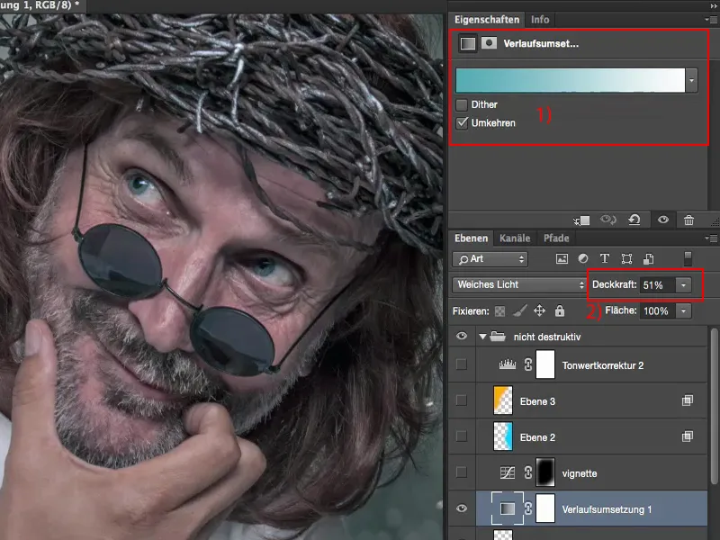Click the lock all padlock icon
Screen dimensions: 720x540
560,310
